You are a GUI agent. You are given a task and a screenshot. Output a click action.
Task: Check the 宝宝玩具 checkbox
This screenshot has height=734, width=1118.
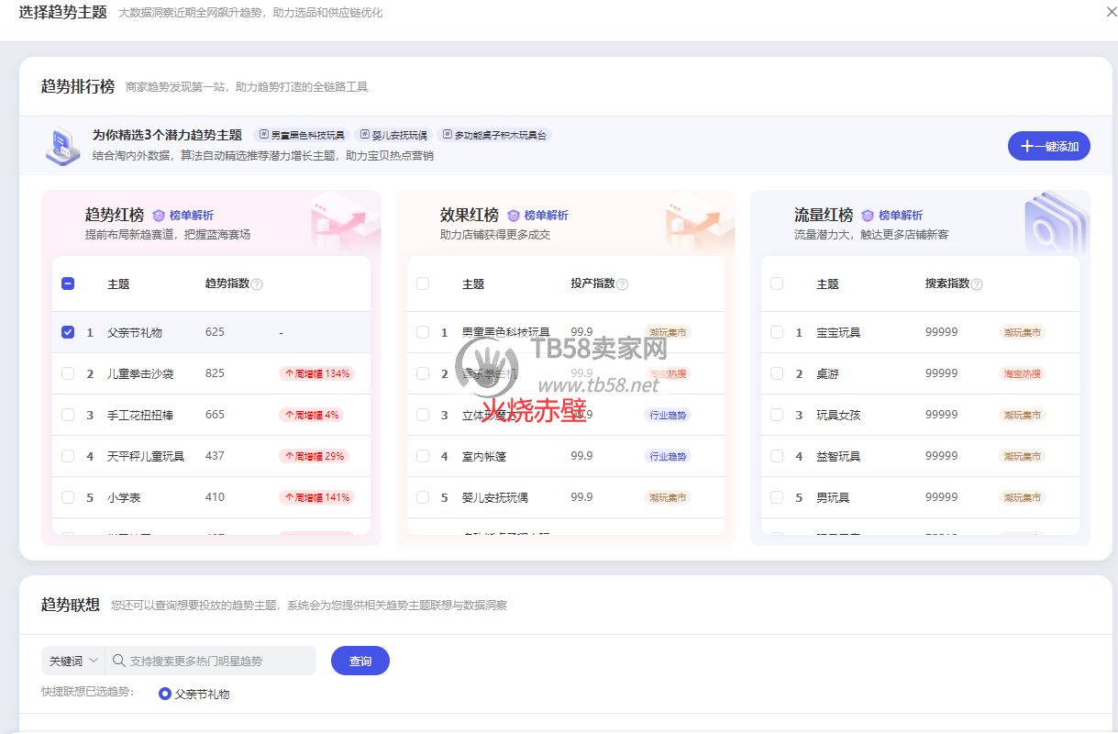tap(777, 332)
